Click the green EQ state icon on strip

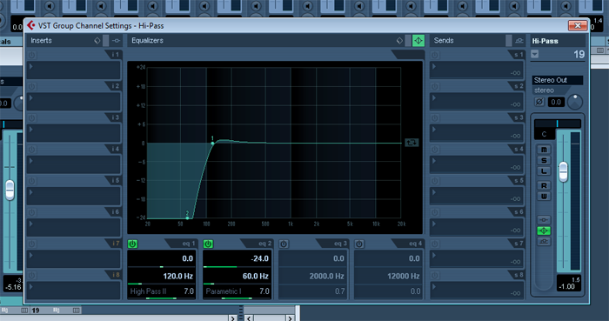(544, 231)
